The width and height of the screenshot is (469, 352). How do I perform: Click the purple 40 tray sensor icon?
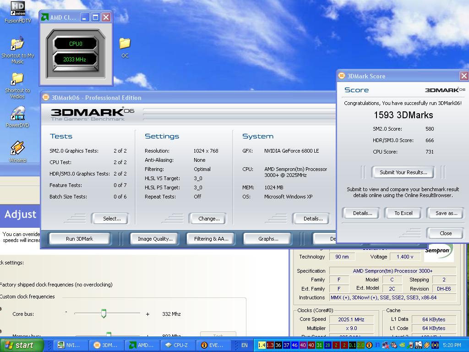click(x=303, y=345)
